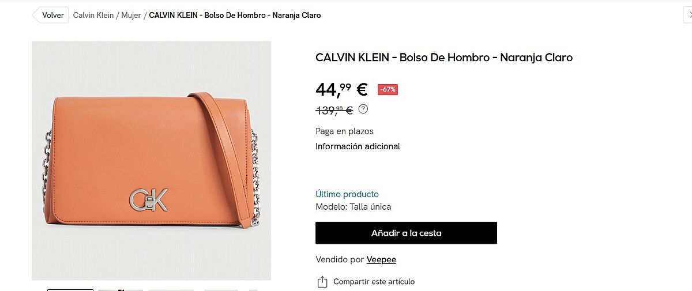Viewport: 692px width, 291px height.
Task: Click the -67% discount badge
Action: coord(388,89)
